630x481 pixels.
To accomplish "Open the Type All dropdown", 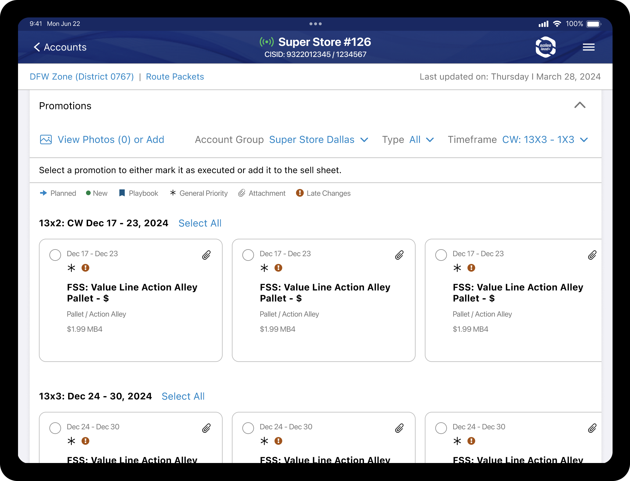I will coord(421,140).
